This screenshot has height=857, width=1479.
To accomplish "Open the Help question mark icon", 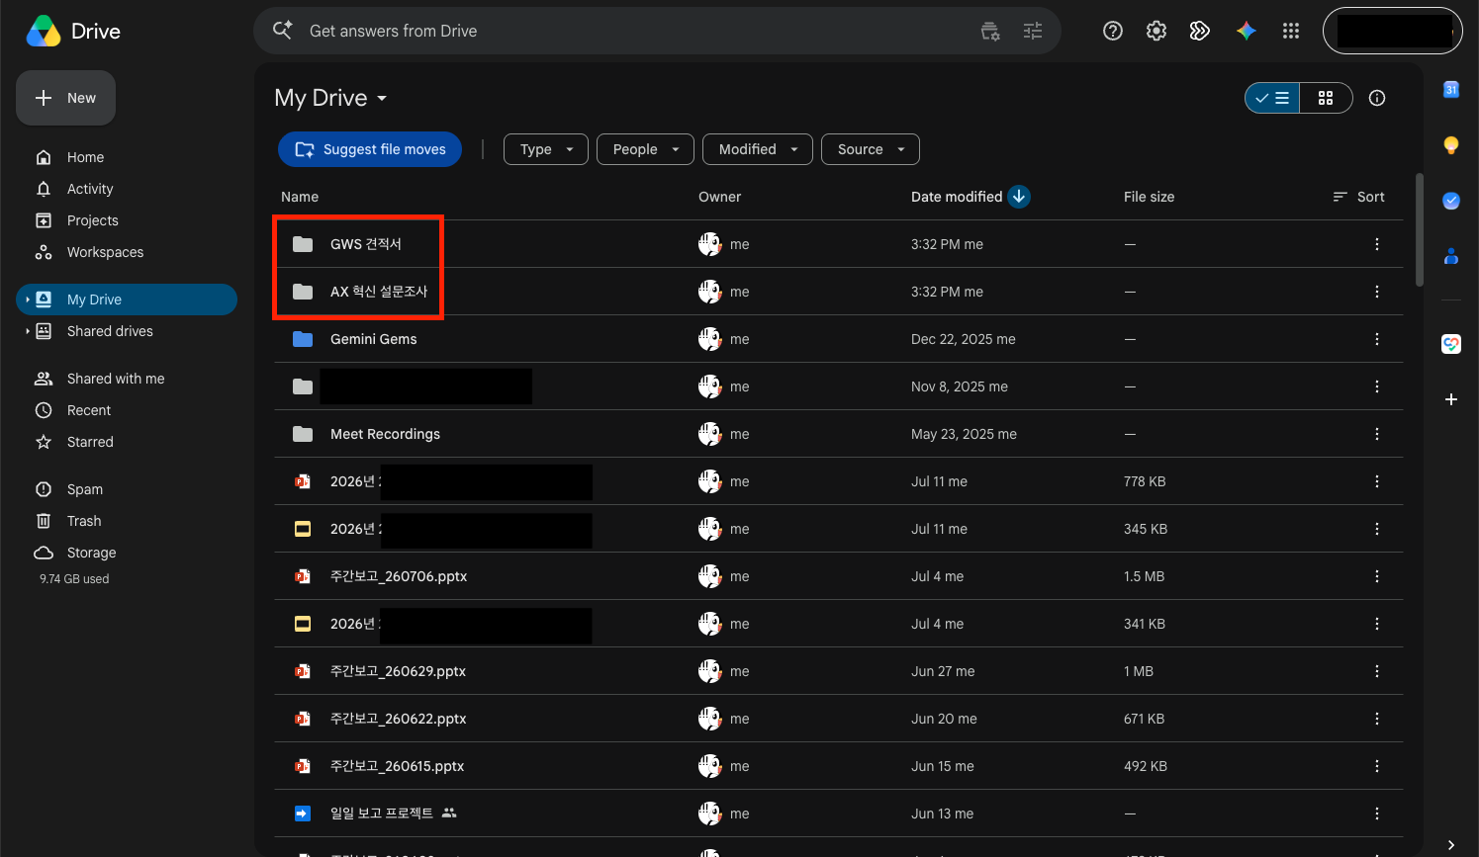I will click(x=1113, y=31).
